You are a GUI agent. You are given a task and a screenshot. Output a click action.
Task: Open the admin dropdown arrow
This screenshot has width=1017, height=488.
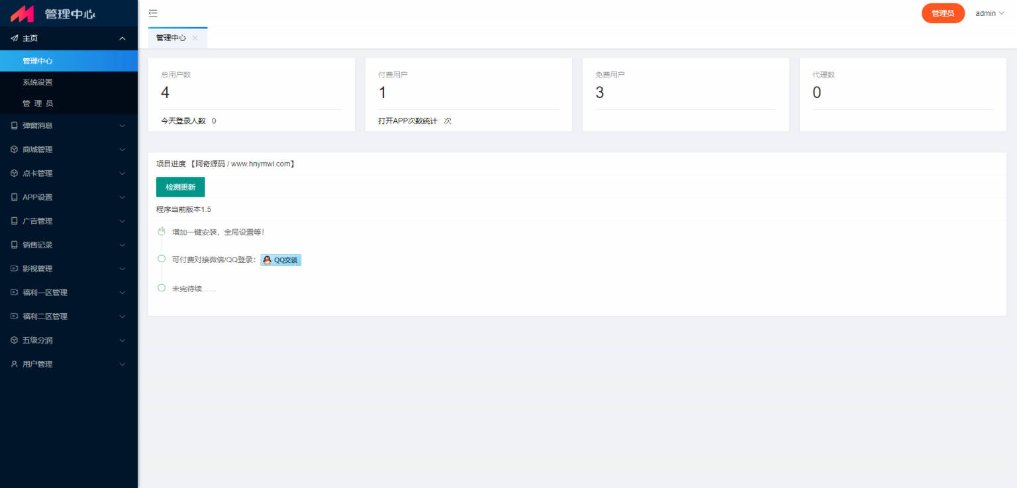click(x=1001, y=13)
